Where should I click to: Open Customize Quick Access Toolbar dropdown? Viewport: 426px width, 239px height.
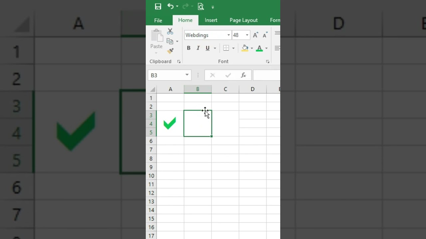click(213, 7)
